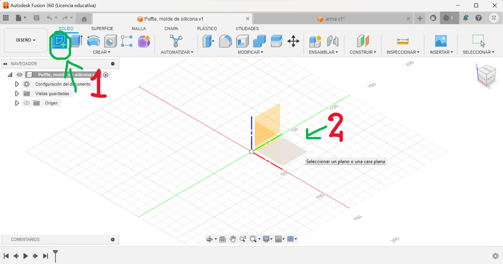
Task: Open the SELECCIONAR dropdown menu
Action: pos(478,52)
